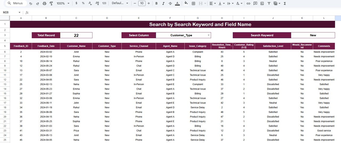341x143 pixels.
Task: Toggle bold formatting
Action: coord(156,3)
